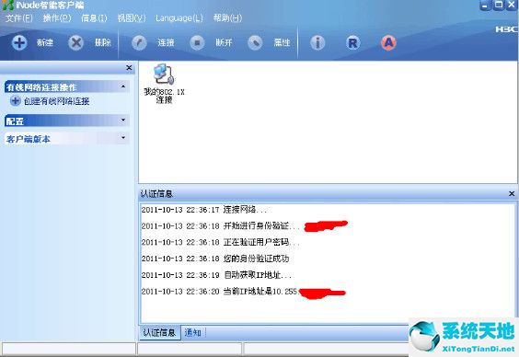Select the log line 自动获取IP地址...
Viewport: 519px width, 357px height.
(216, 275)
